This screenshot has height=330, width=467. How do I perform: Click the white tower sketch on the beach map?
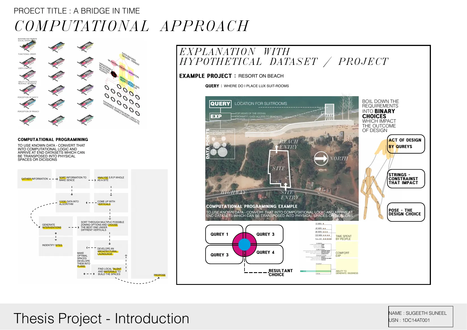(x=329, y=112)
